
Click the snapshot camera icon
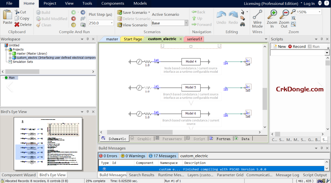point(83,25)
